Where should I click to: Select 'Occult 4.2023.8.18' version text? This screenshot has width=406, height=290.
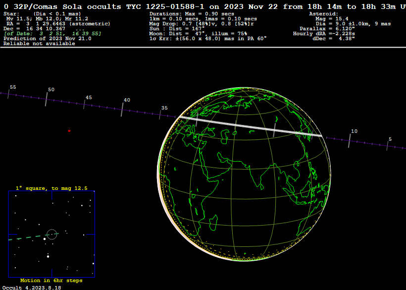pos(32,288)
